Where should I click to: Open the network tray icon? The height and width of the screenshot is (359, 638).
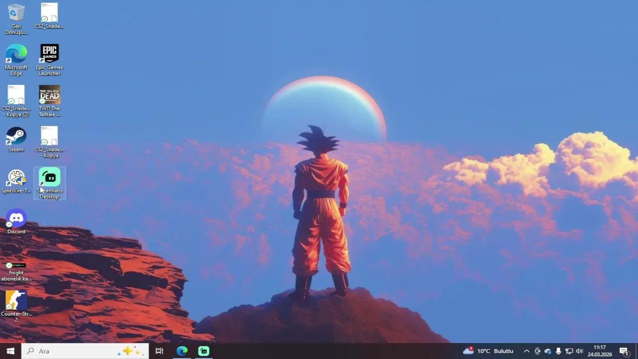click(x=569, y=351)
